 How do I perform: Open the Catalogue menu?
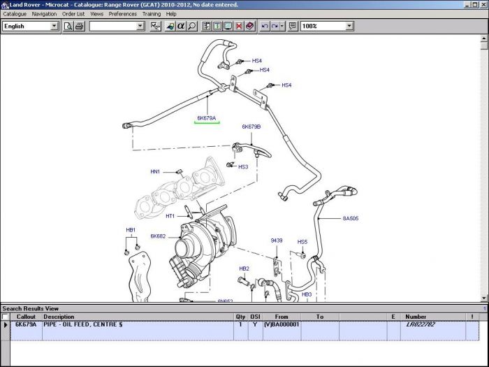point(15,14)
